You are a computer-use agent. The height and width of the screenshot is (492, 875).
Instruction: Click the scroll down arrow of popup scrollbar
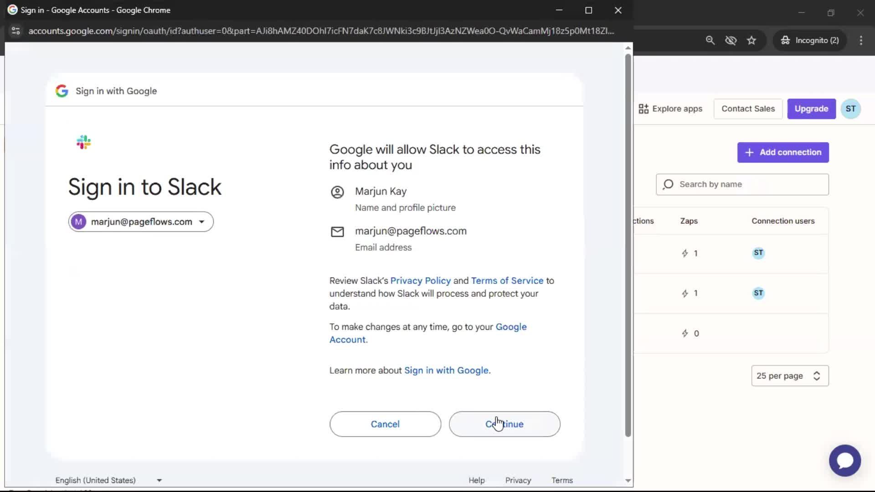pos(628,481)
